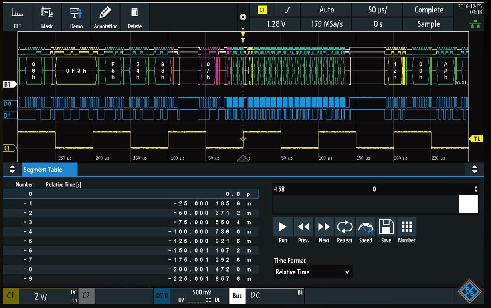The width and height of the screenshot is (491, 308).
Task: Toggle Repeat playback
Action: point(344,231)
